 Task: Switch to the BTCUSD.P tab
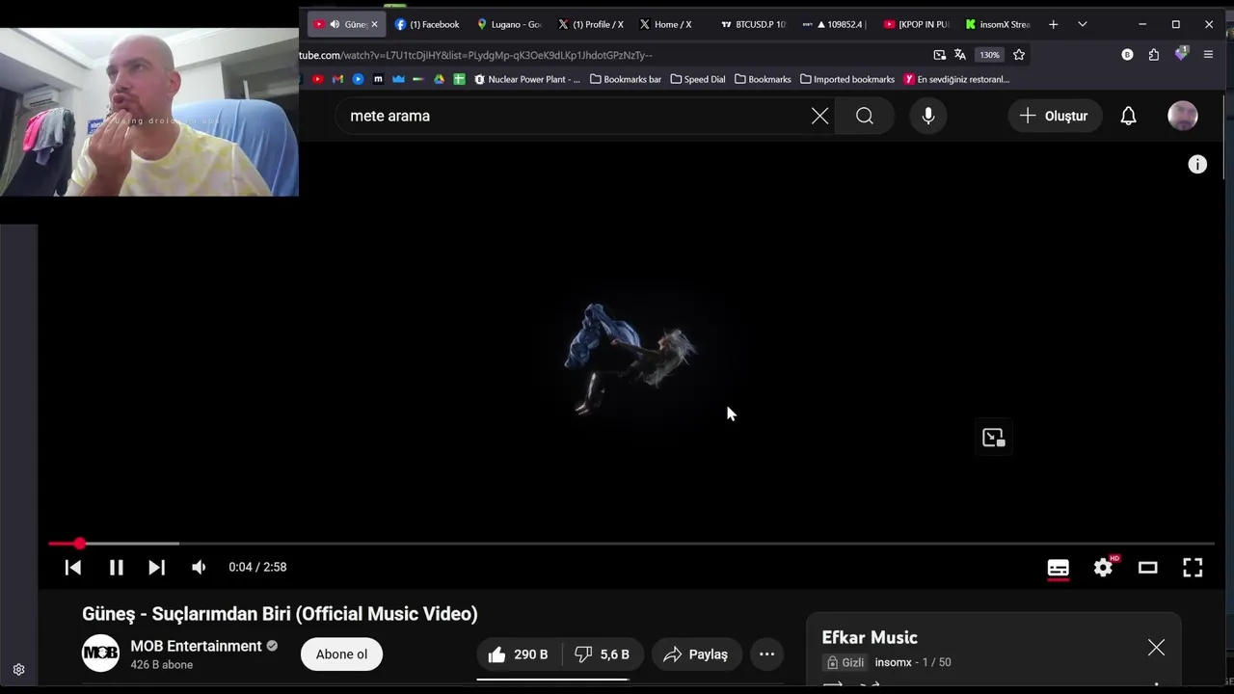pos(754,24)
